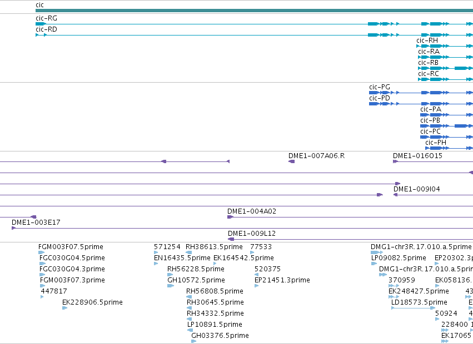Select the FGC030G04.5prime EST label

pos(72,258)
